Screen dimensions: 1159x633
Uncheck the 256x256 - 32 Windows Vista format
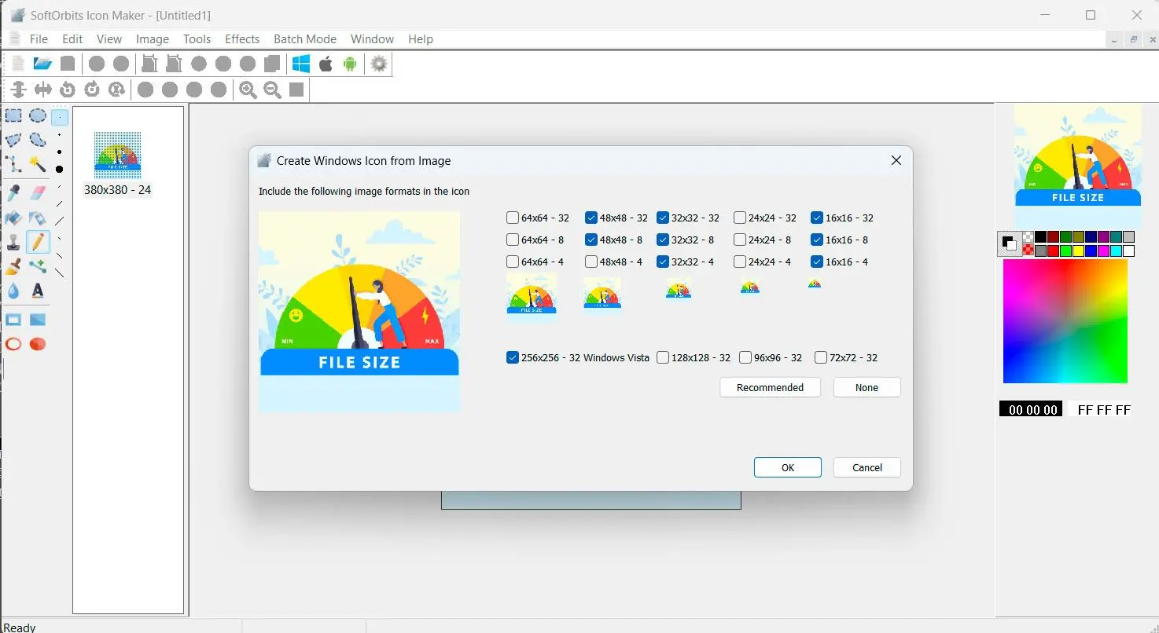[x=512, y=357]
